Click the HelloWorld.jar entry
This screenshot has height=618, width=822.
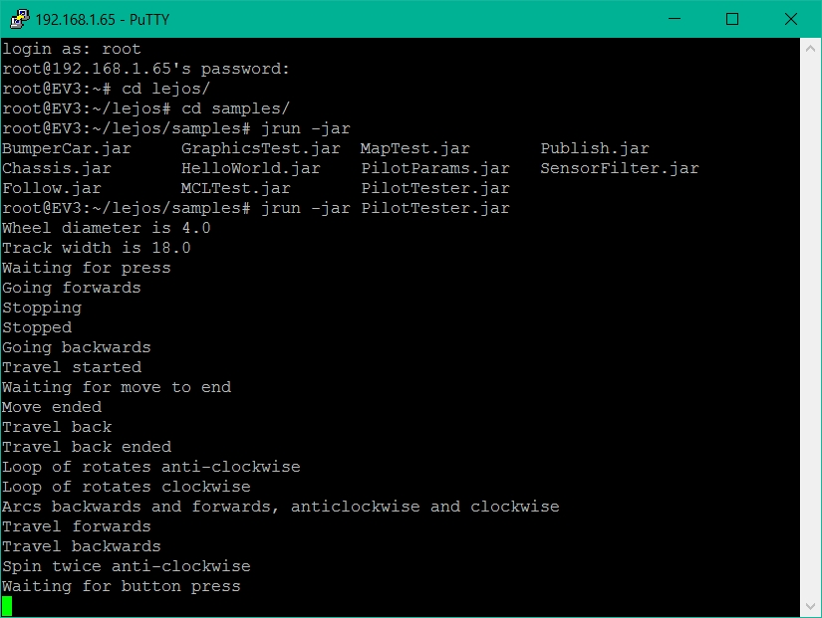(250, 168)
